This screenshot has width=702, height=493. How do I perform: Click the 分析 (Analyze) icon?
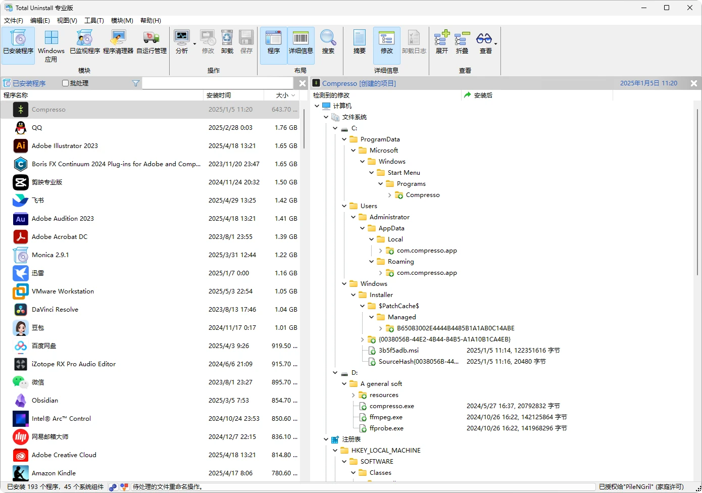[182, 42]
